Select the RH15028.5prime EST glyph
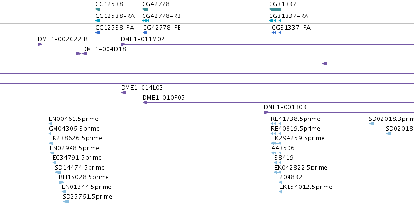 [61, 183]
